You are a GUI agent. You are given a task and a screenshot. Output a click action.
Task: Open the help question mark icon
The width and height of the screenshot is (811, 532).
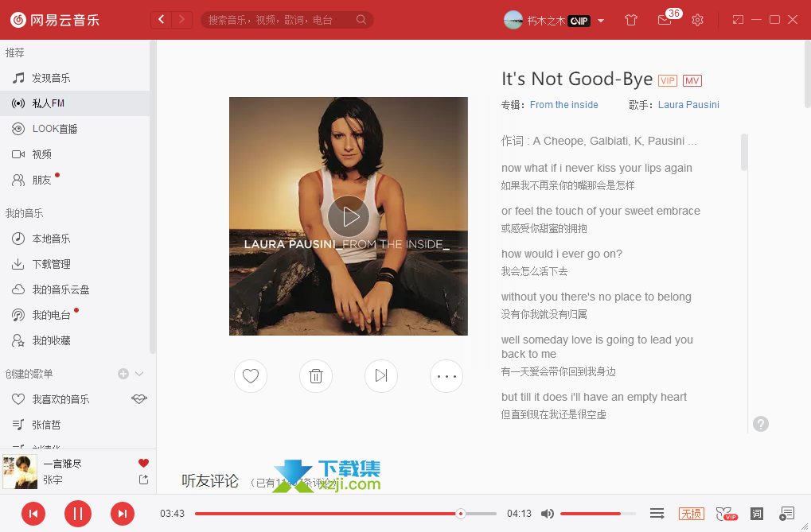760,424
